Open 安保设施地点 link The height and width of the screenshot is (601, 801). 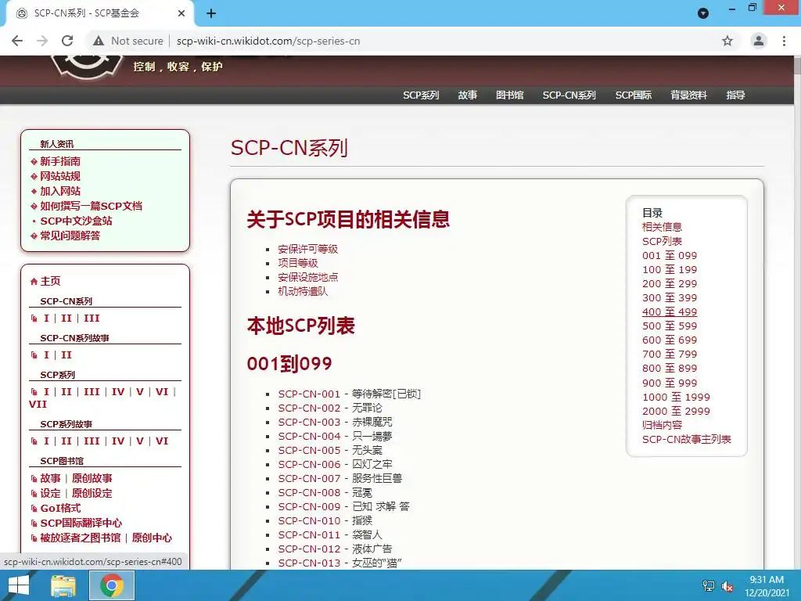308,278
